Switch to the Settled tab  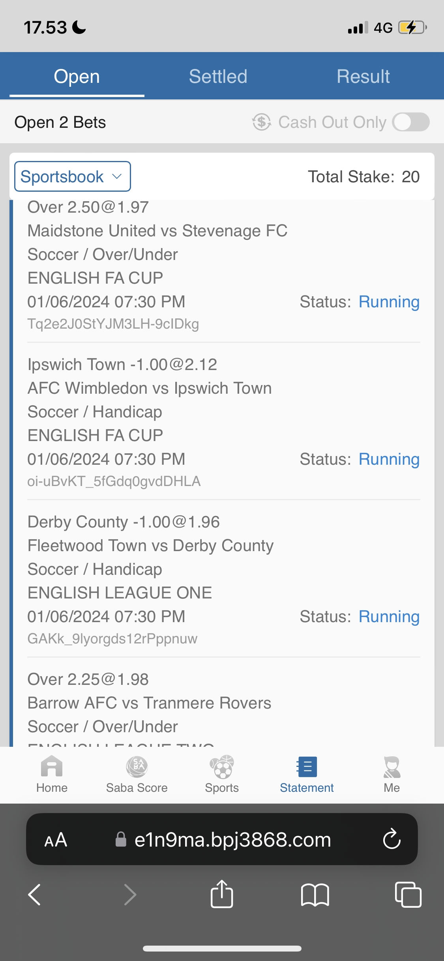(218, 76)
